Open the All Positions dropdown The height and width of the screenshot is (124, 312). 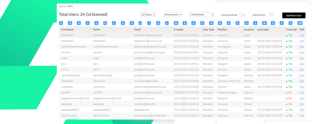click(x=202, y=15)
